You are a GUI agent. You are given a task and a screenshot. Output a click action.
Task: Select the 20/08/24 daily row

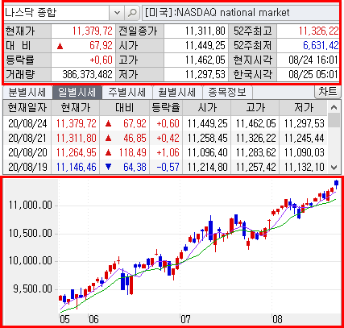pyautogui.click(x=165, y=123)
